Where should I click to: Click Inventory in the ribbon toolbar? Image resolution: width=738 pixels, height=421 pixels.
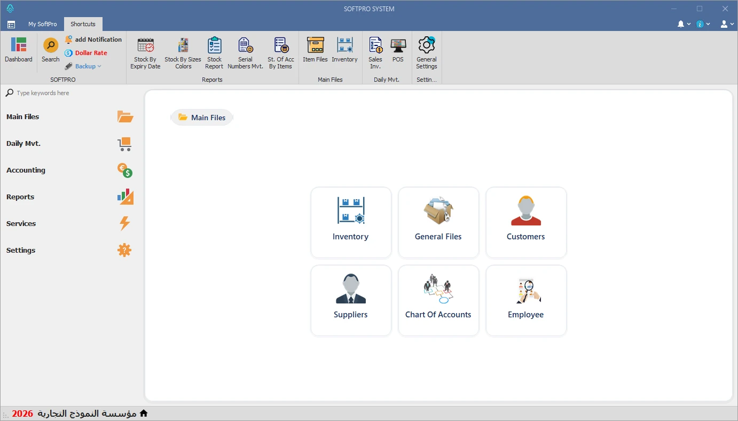(344, 50)
